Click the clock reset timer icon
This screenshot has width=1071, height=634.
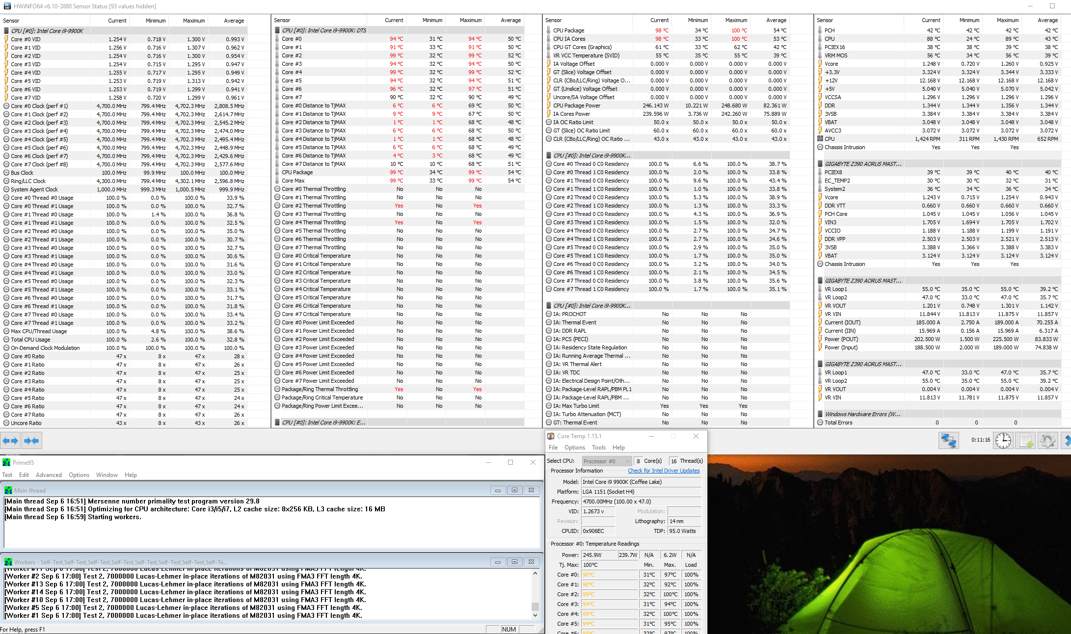pyautogui.click(x=1003, y=441)
